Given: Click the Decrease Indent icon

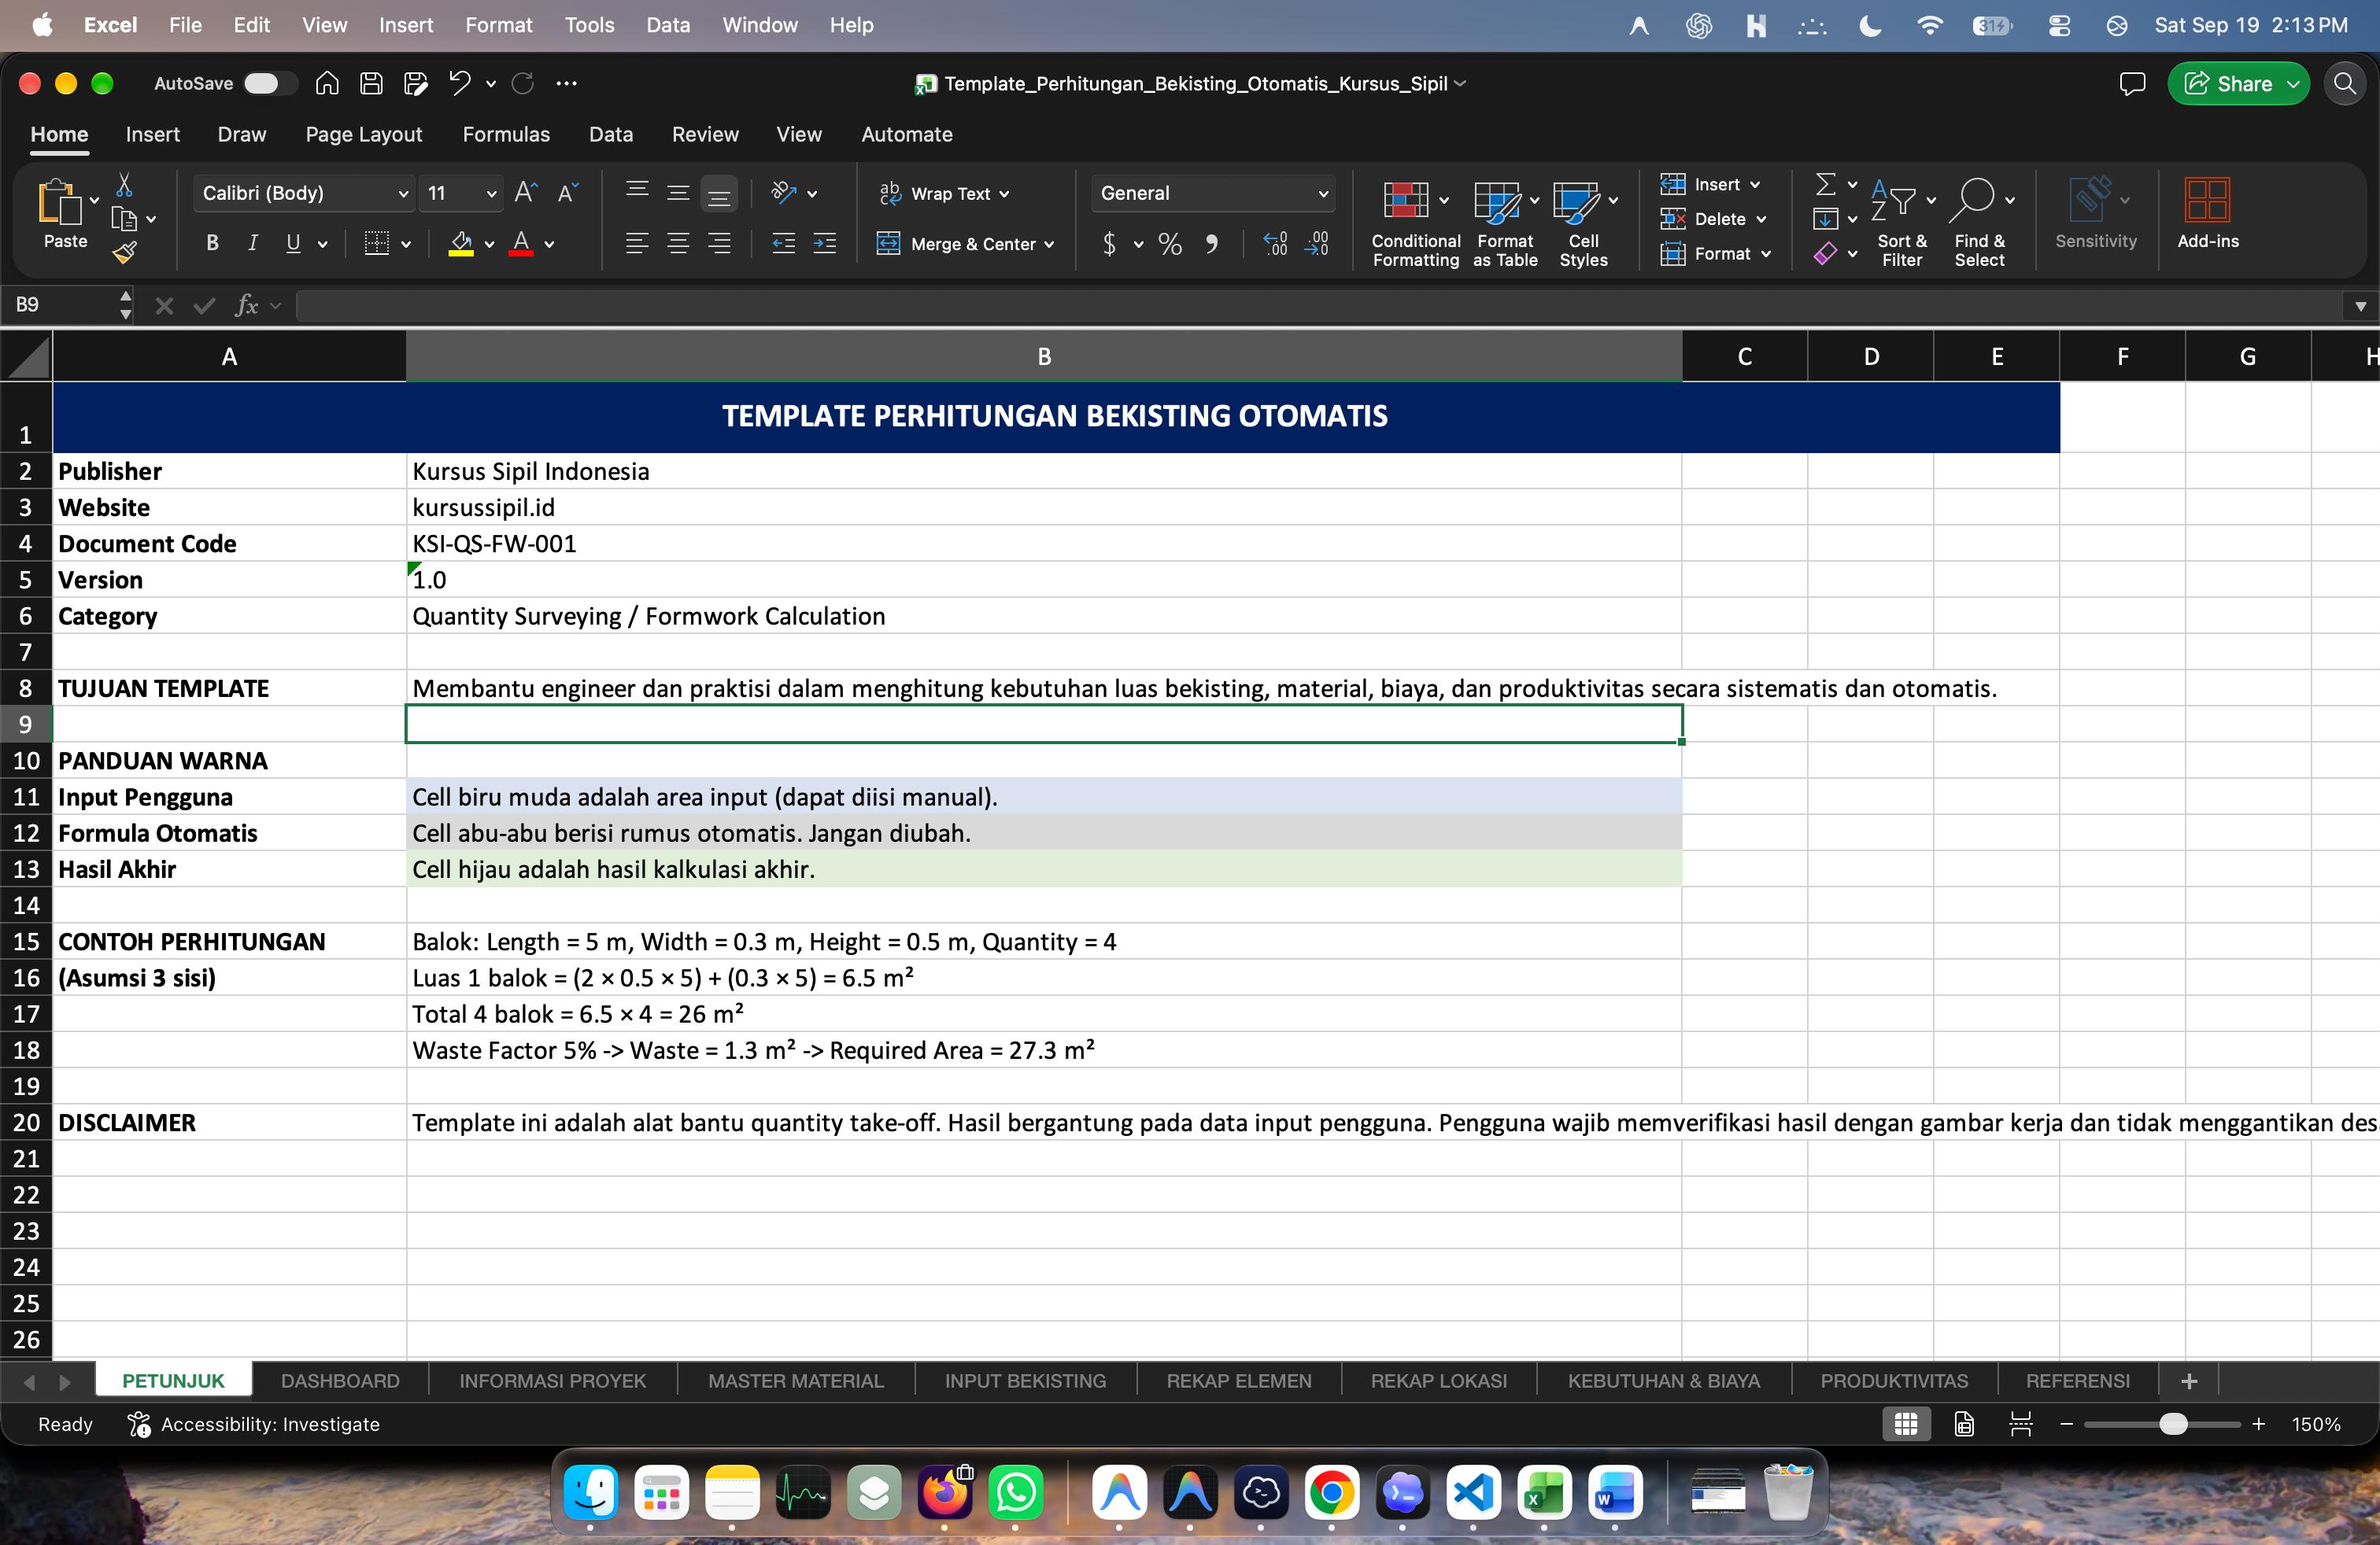Looking at the screenshot, I should click(x=784, y=244).
